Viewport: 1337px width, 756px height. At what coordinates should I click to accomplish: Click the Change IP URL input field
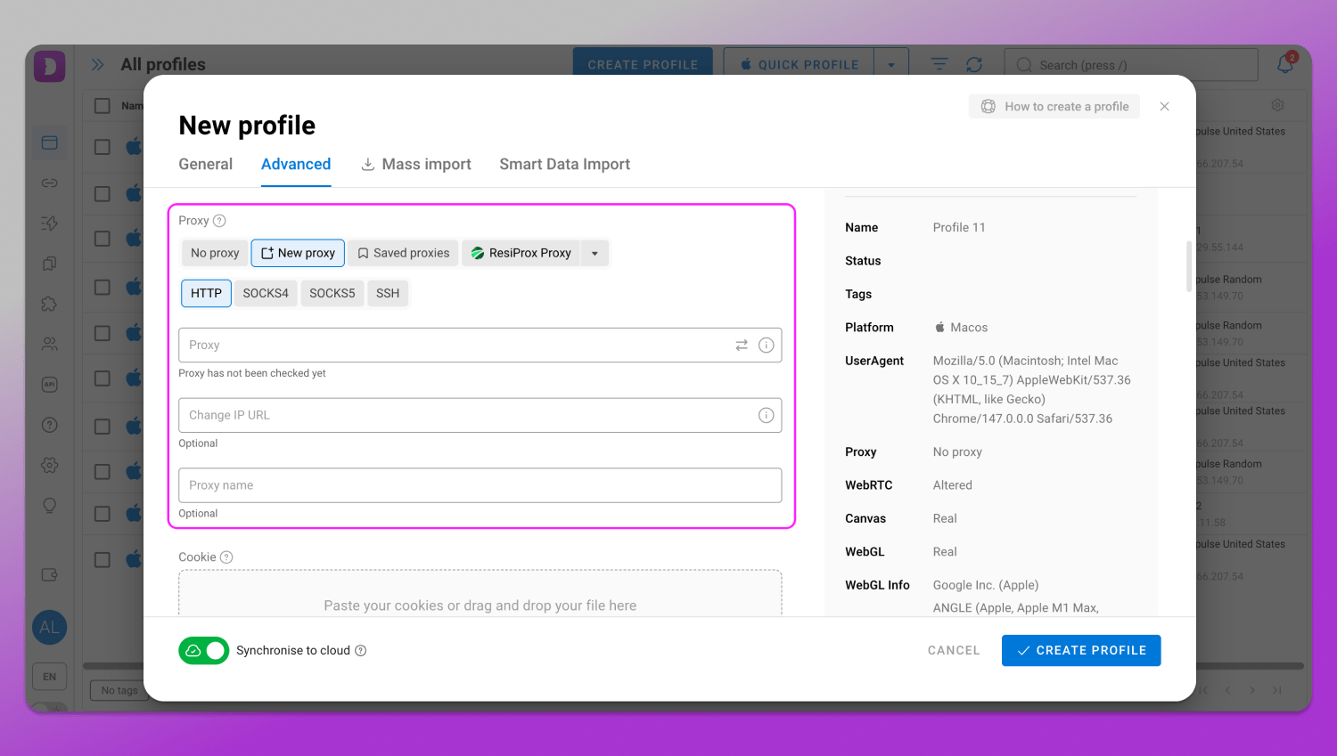(480, 415)
